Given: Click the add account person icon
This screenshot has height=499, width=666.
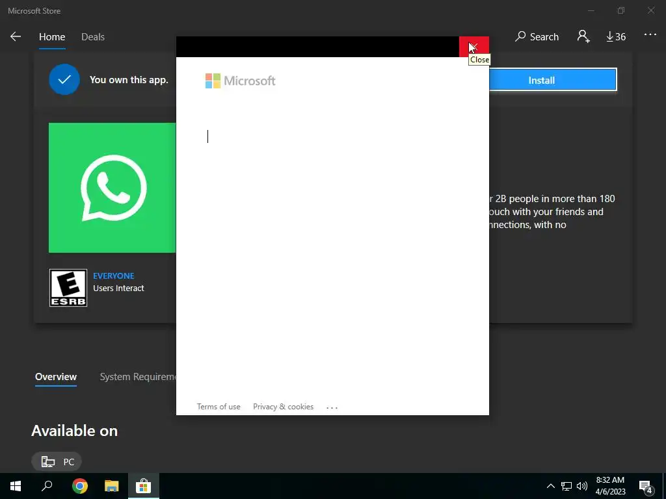Looking at the screenshot, I should tap(583, 36).
